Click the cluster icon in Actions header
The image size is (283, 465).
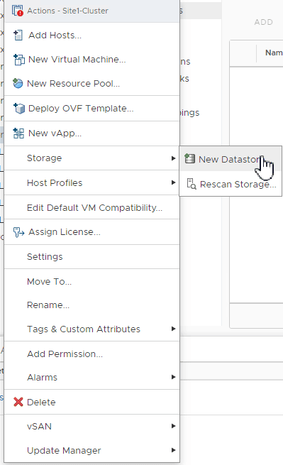coord(18,11)
